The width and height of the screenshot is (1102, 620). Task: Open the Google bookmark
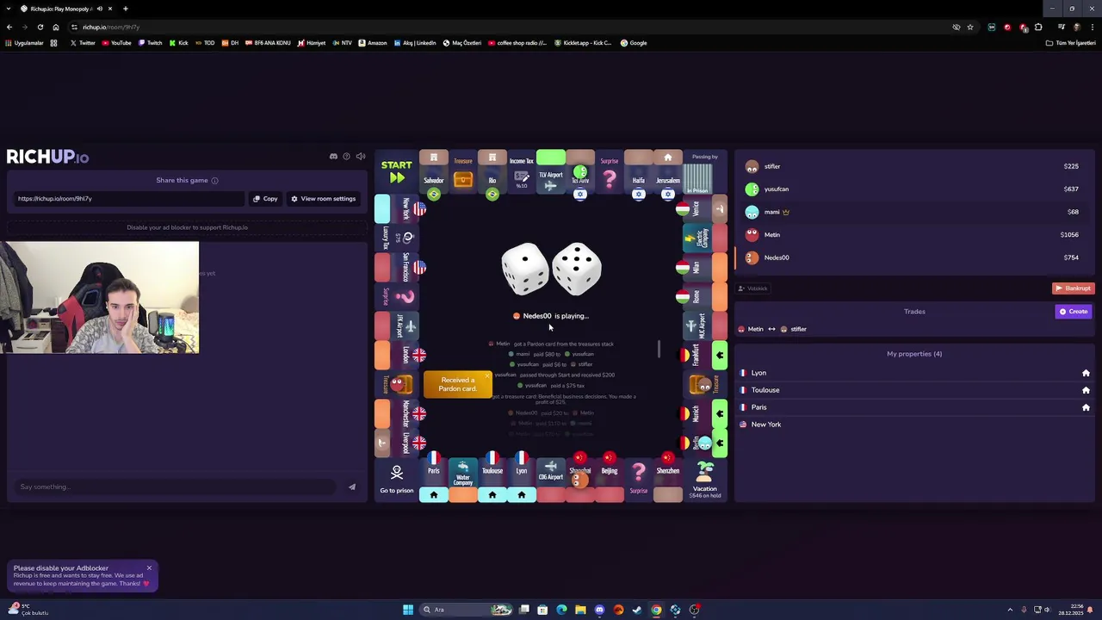pos(634,43)
